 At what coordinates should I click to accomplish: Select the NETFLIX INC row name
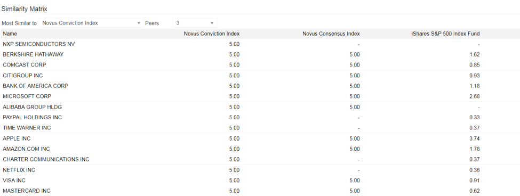coord(19,170)
